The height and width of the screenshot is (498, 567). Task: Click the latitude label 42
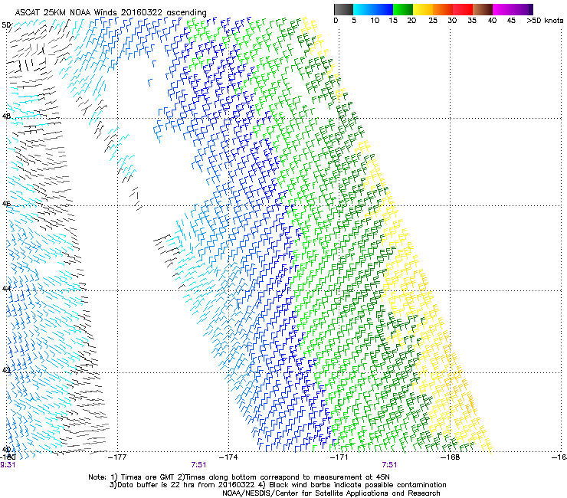point(6,370)
